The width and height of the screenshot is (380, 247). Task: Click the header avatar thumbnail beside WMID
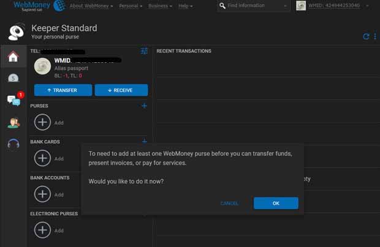click(x=301, y=6)
